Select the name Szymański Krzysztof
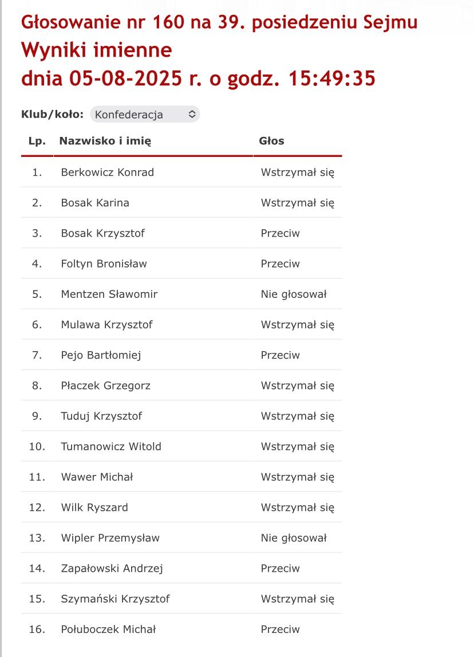The width and height of the screenshot is (474, 657). click(x=115, y=599)
